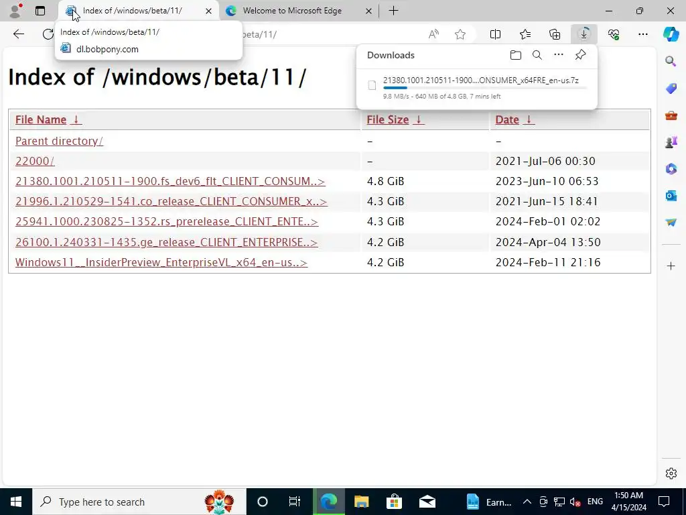Close the Welcome to Microsoft Edge tab
This screenshot has height=515, width=686.
tap(368, 11)
